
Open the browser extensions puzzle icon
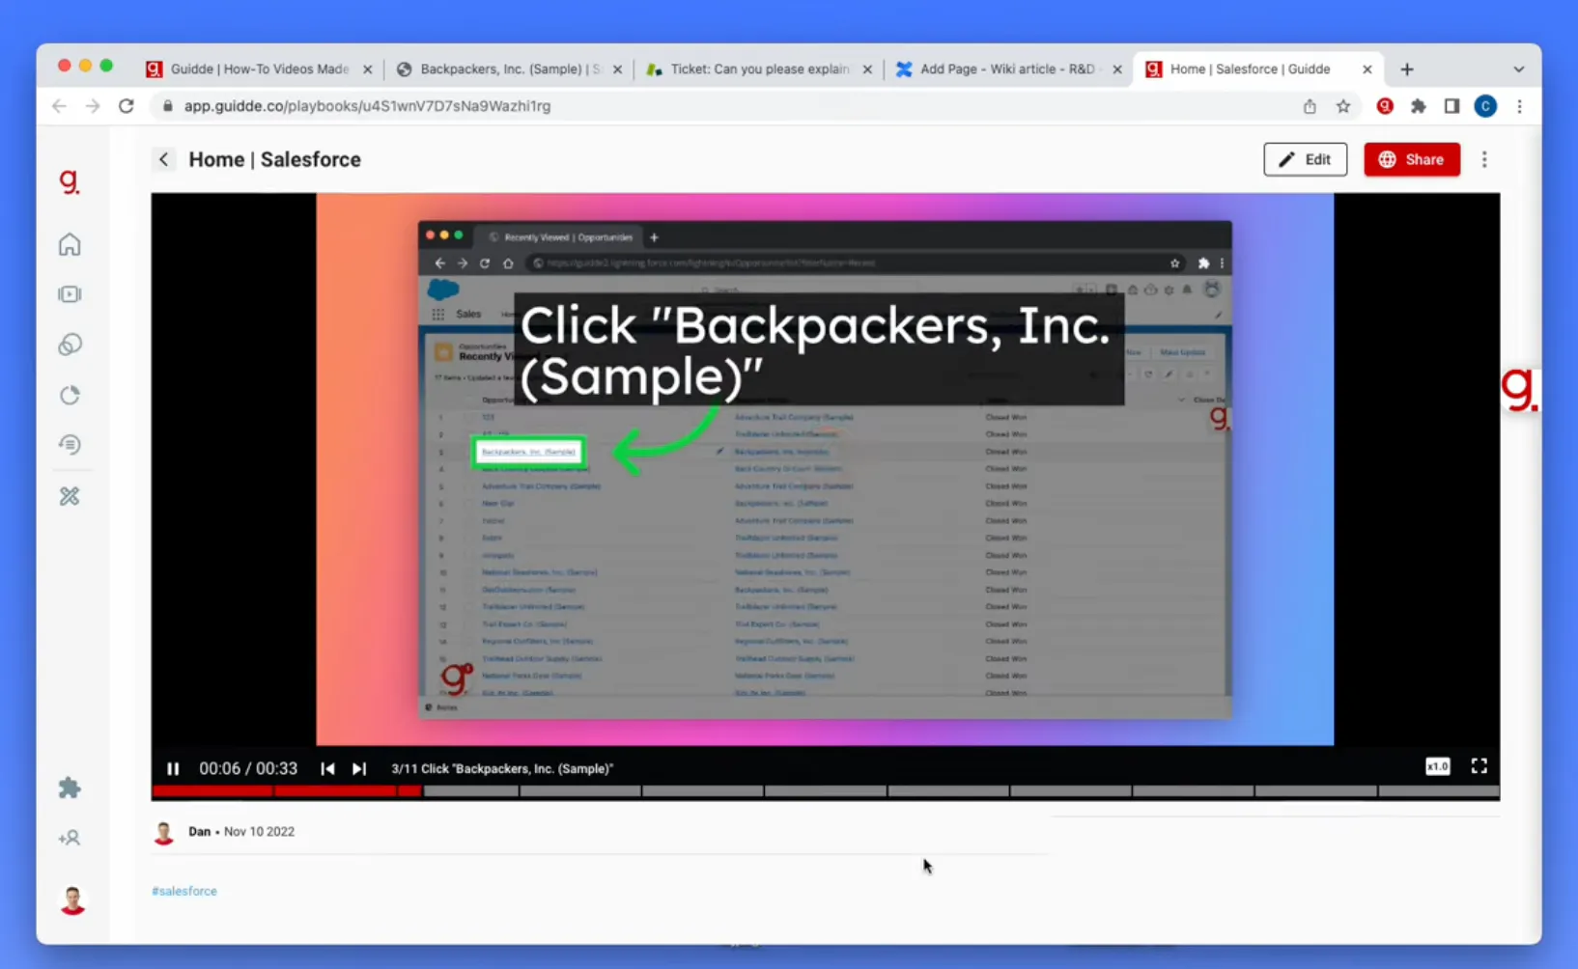(1418, 106)
